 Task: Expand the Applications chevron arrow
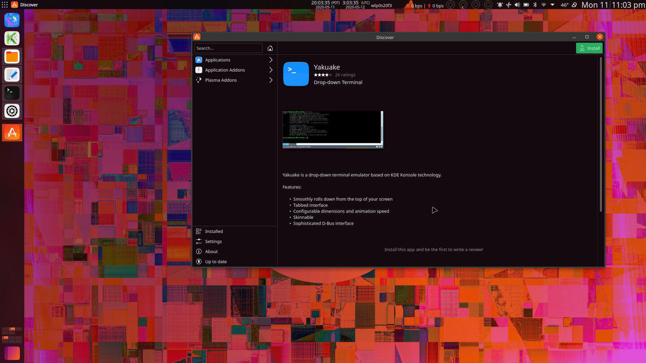tap(271, 60)
